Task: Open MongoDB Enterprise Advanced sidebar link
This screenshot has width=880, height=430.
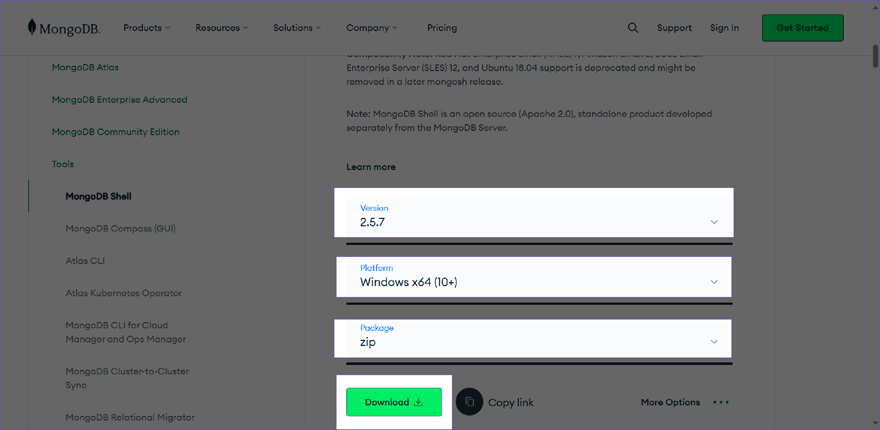Action: point(120,100)
